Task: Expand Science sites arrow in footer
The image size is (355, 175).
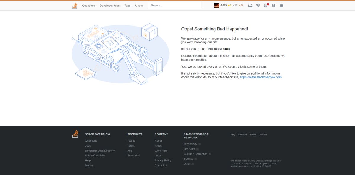Action: (196, 159)
